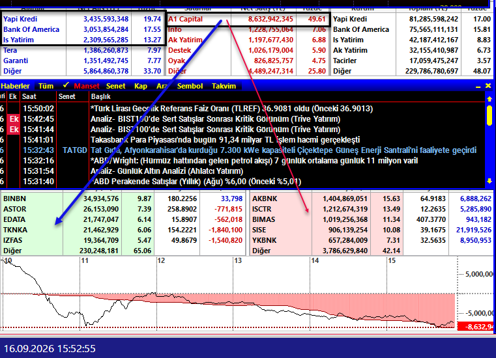The width and height of the screenshot is (496, 358).
Task: Click the red -8,632,94 chart value label
Action: 476,326
